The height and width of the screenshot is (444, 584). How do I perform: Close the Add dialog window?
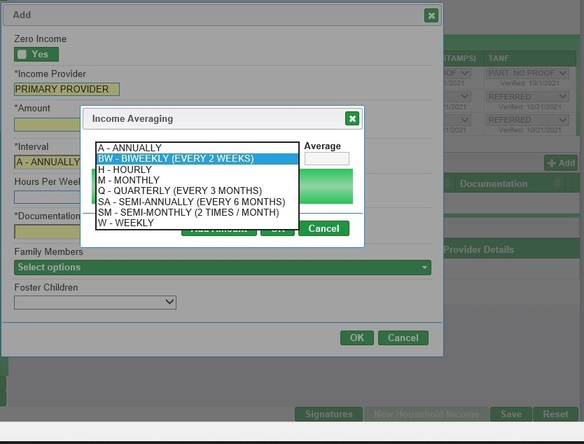pos(431,15)
